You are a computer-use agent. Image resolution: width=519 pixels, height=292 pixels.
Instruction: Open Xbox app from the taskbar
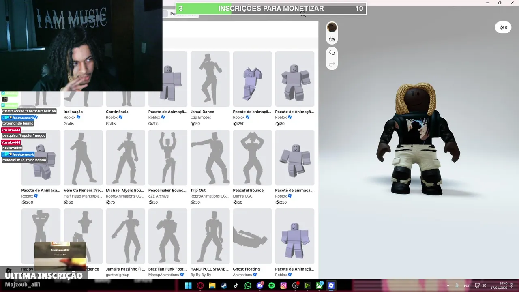tap(320, 286)
